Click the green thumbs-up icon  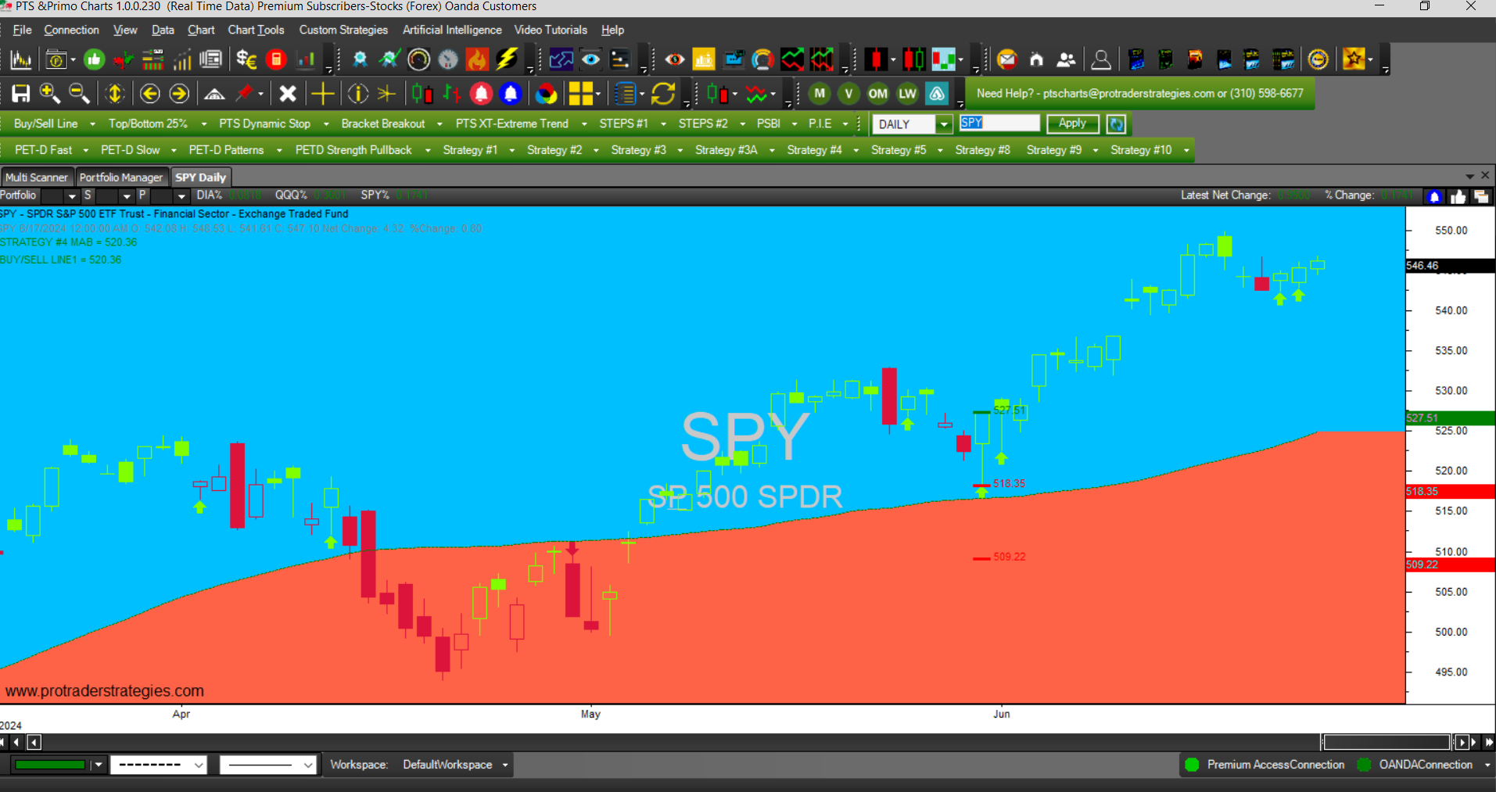pos(94,59)
